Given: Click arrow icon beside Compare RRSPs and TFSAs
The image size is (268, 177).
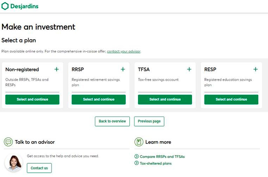Looking at the screenshot, I should coord(136,156).
